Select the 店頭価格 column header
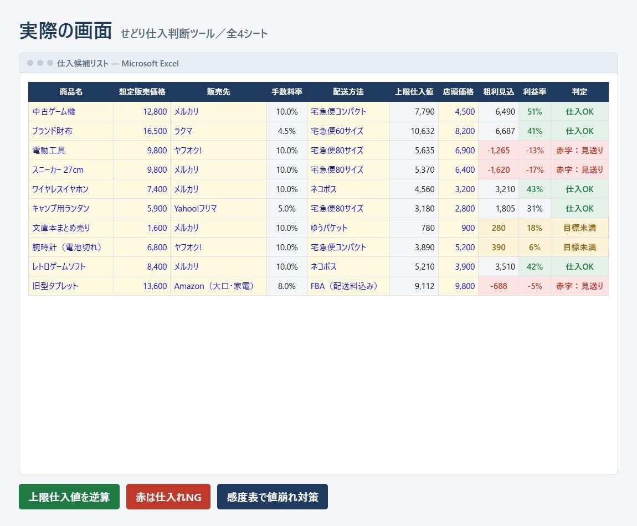The image size is (637, 526). coord(458,92)
